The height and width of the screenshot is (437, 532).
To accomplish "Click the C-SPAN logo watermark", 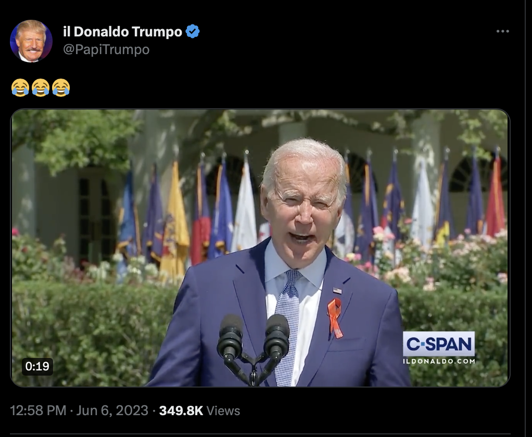I will point(439,344).
